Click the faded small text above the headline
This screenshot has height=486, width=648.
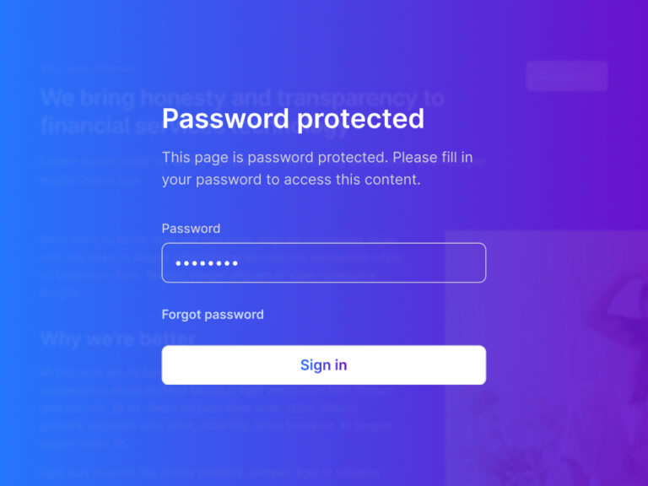pyautogui.click(x=89, y=67)
